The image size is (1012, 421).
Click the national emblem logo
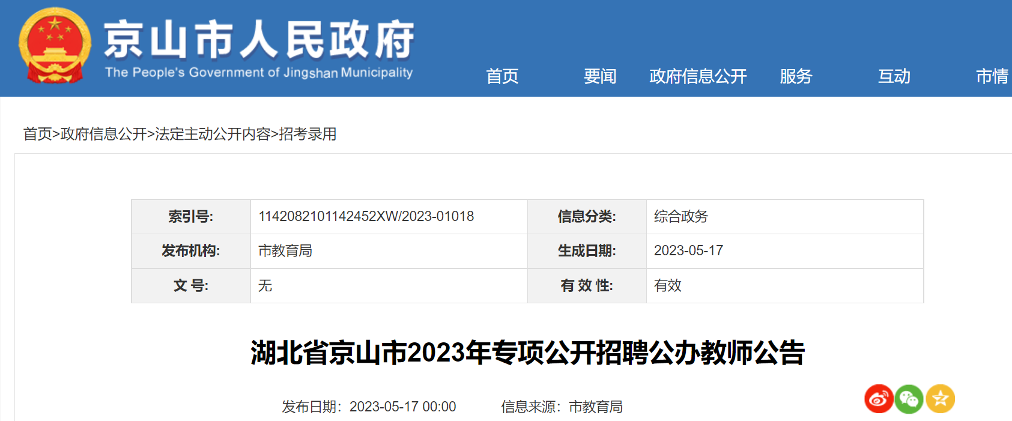coord(55,46)
